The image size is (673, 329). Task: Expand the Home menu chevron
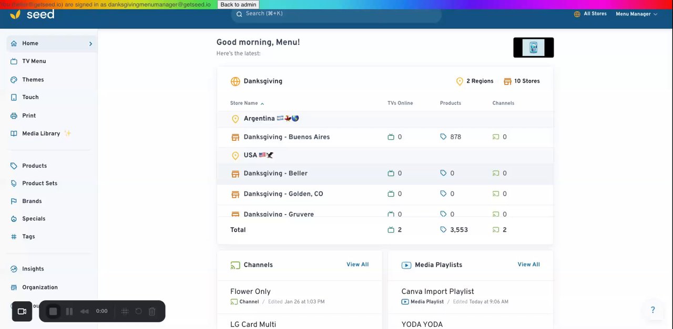pos(90,44)
